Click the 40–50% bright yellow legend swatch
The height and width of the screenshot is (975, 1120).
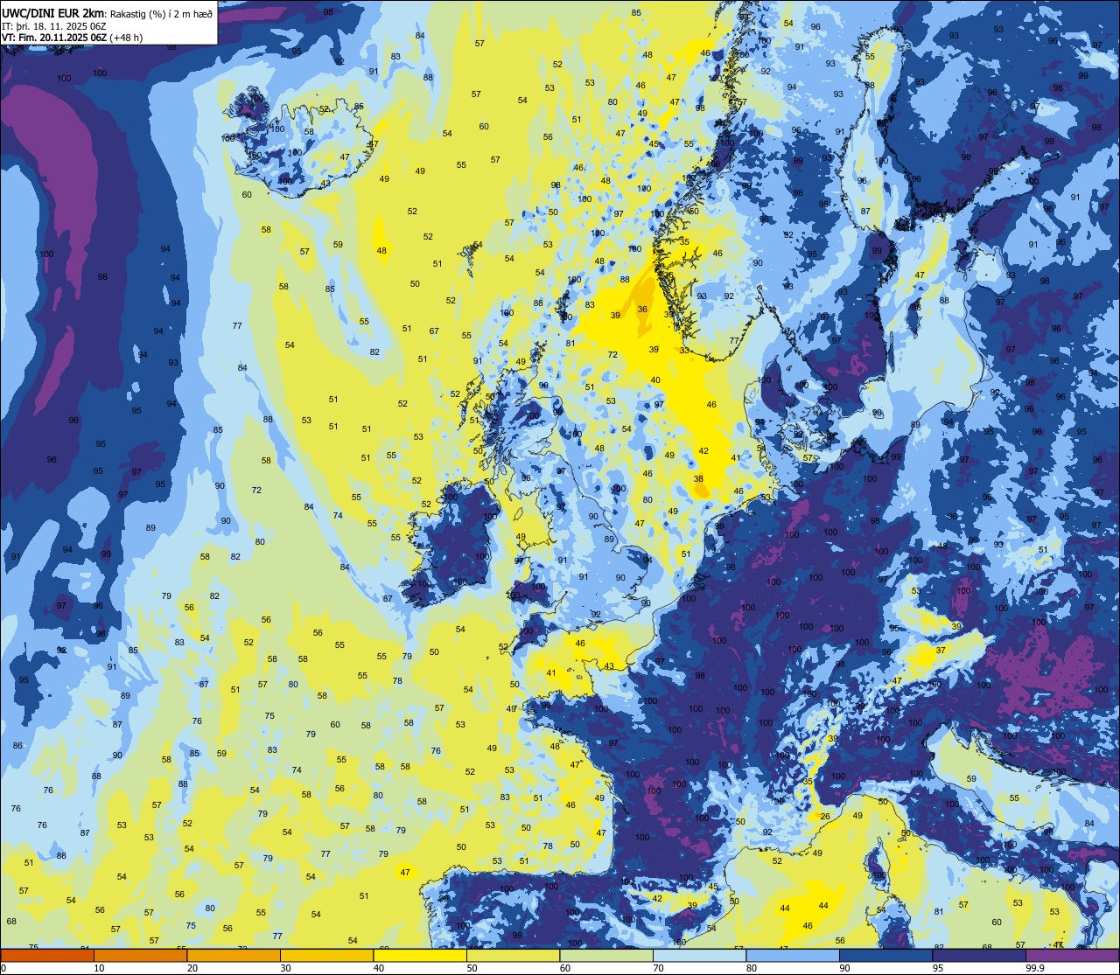click(420, 955)
